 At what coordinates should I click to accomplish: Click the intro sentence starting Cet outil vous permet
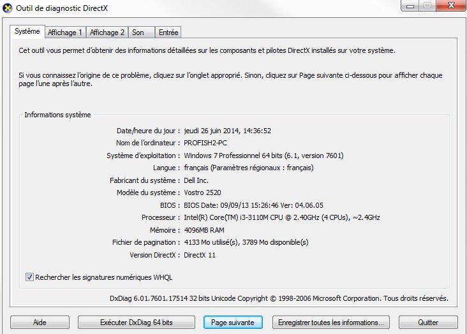(207, 50)
